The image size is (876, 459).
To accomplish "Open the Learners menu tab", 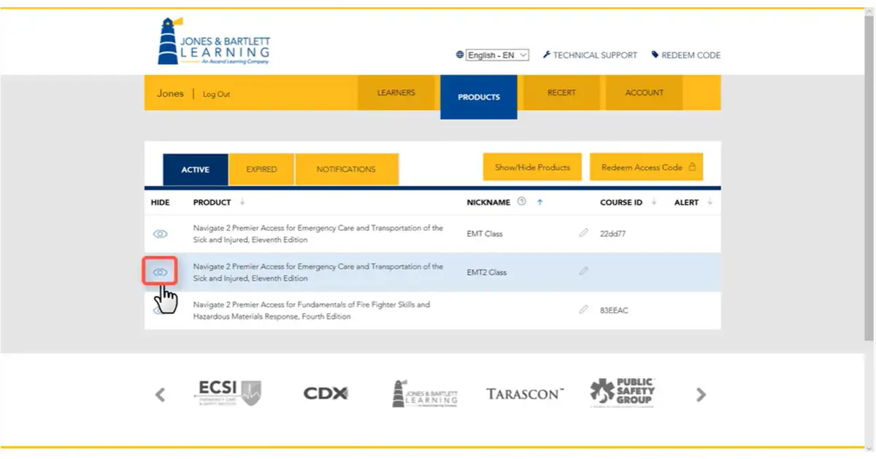I will (396, 93).
